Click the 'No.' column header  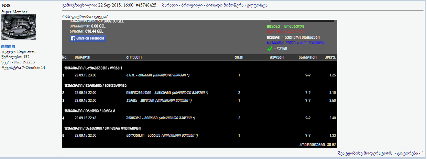[65, 57]
